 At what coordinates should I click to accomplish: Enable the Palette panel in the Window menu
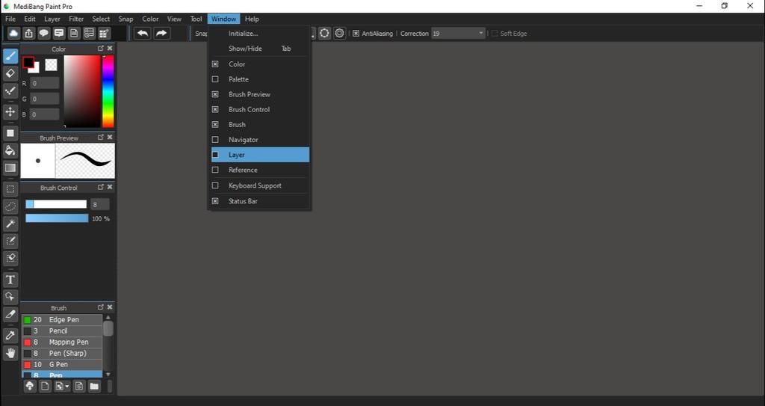pyautogui.click(x=260, y=79)
